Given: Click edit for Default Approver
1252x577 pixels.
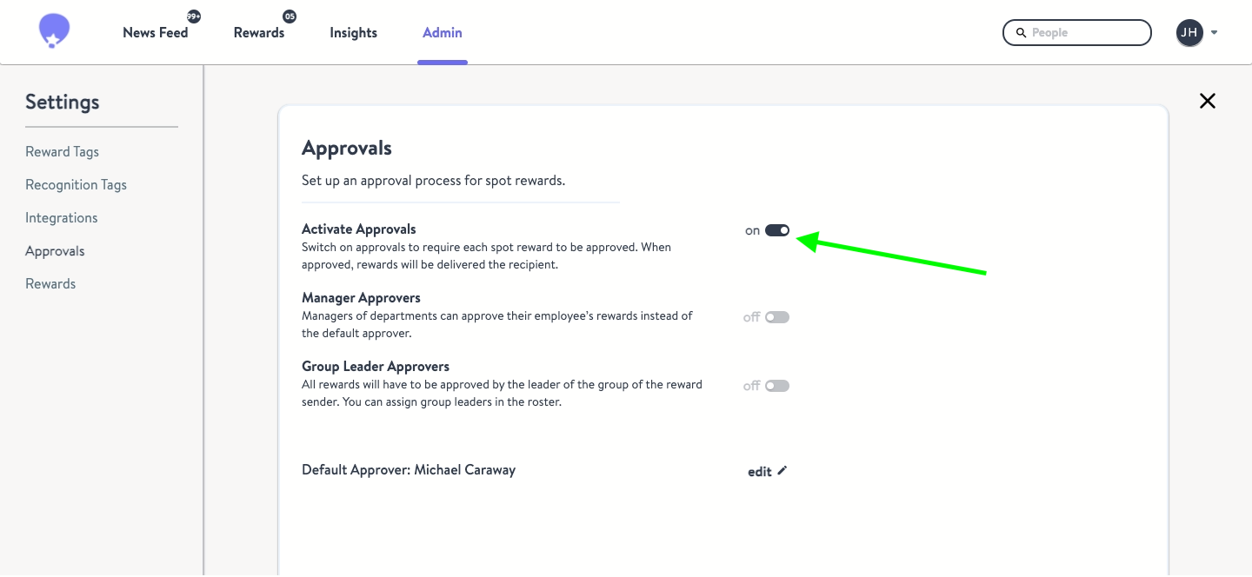Looking at the screenshot, I should coord(760,472).
